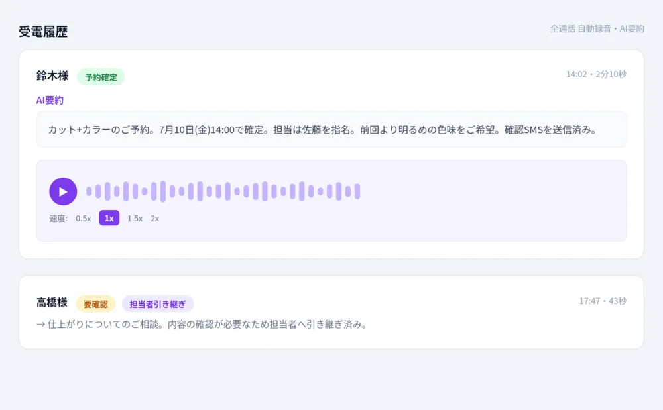
Task: Click the カット+カラー summary text box
Action: (x=331, y=130)
